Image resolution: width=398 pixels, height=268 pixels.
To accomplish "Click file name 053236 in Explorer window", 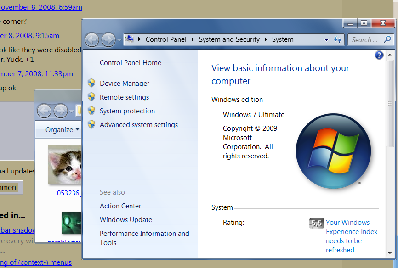I will coord(69,193).
